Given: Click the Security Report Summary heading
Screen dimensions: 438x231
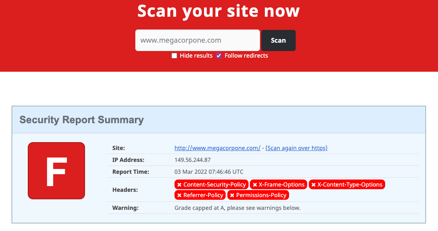Looking at the screenshot, I should [82, 120].
